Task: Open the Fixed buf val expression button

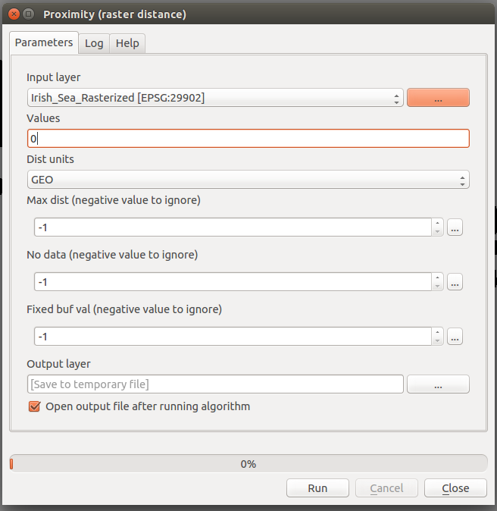Action: click(x=455, y=337)
